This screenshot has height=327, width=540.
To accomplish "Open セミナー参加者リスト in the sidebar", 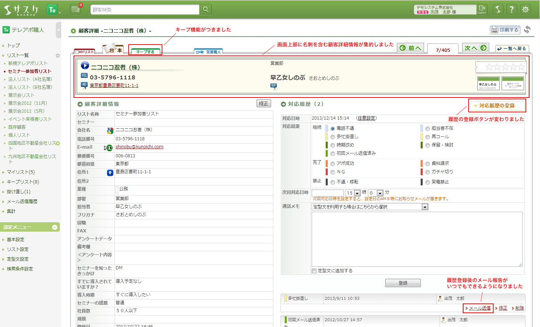I will (x=30, y=71).
